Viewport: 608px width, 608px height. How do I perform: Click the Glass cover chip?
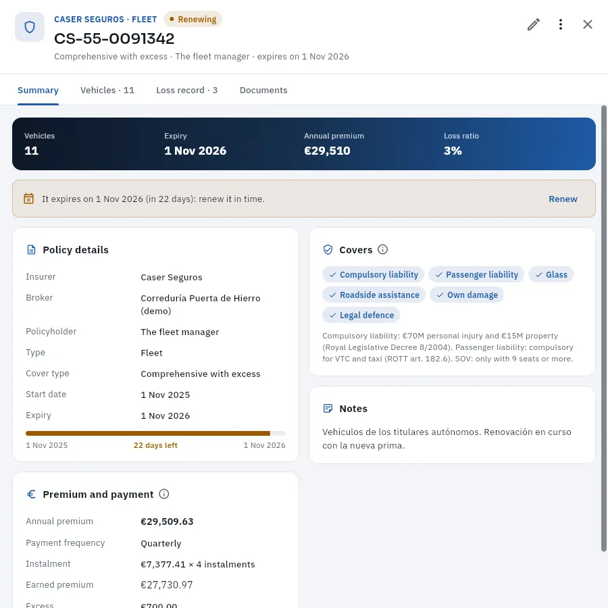pos(551,274)
